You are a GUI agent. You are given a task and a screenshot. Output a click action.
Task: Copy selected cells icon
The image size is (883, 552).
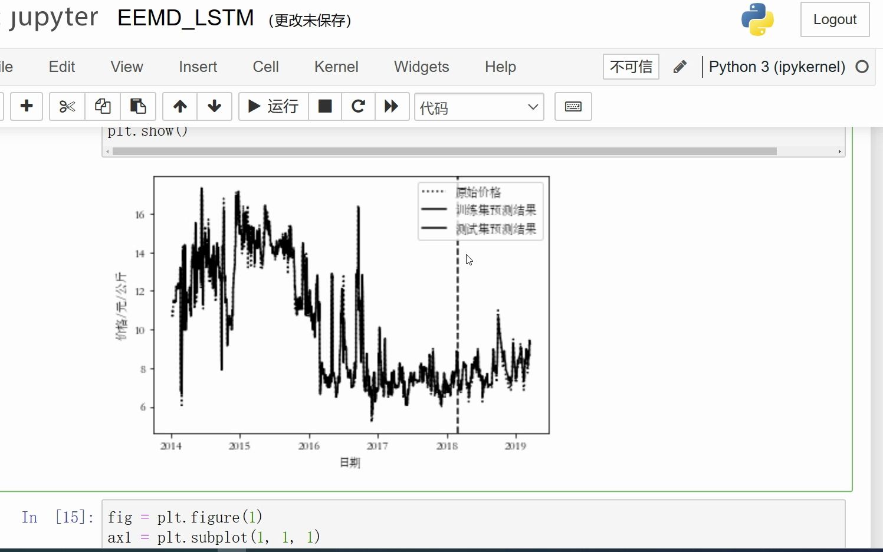coord(103,107)
